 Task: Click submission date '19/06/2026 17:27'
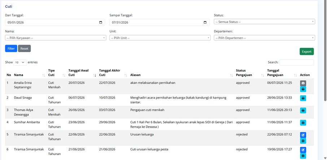[x=279, y=149]
